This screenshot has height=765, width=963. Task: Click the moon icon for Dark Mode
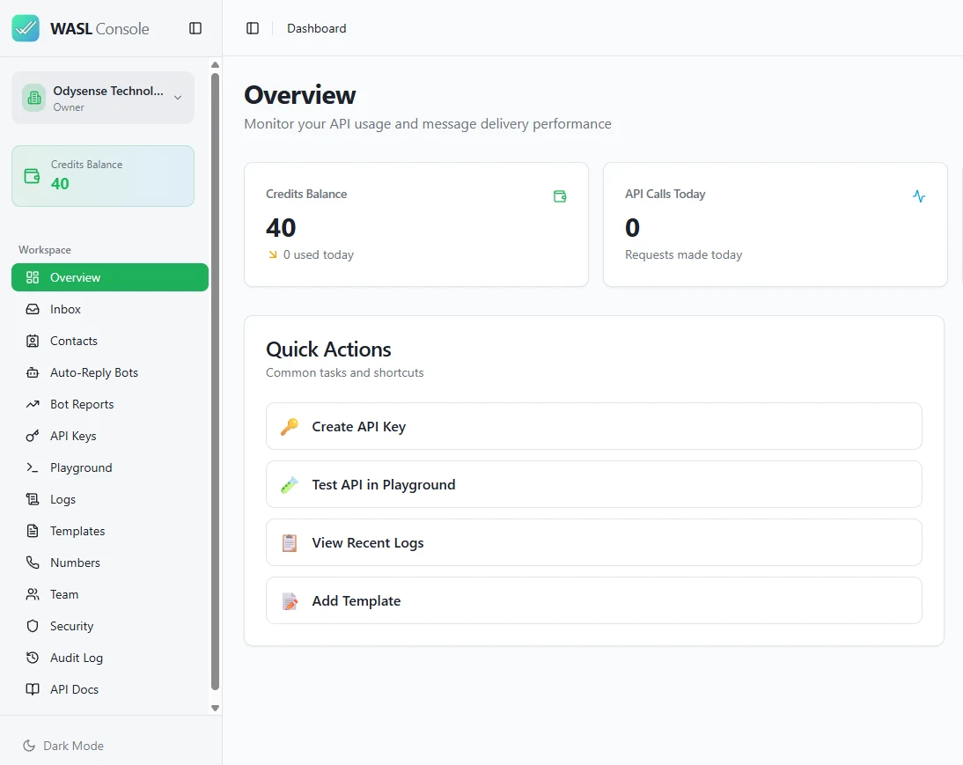[x=29, y=746]
